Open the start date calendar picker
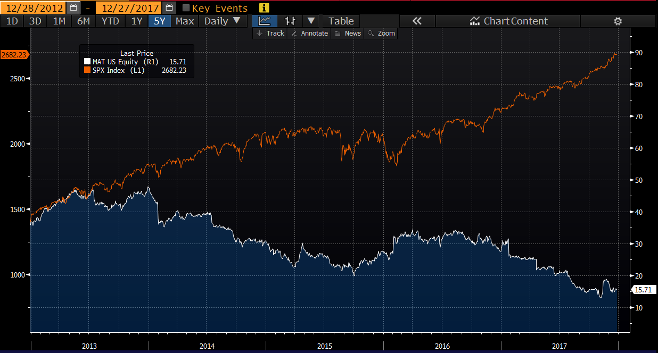This screenshot has height=353, width=658. coord(73,8)
